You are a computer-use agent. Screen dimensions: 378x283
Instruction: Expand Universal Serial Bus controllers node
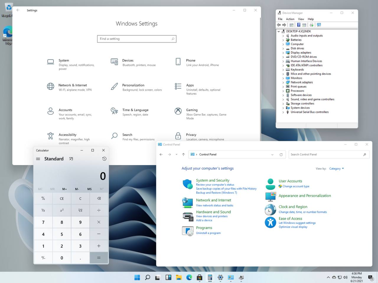(283, 112)
